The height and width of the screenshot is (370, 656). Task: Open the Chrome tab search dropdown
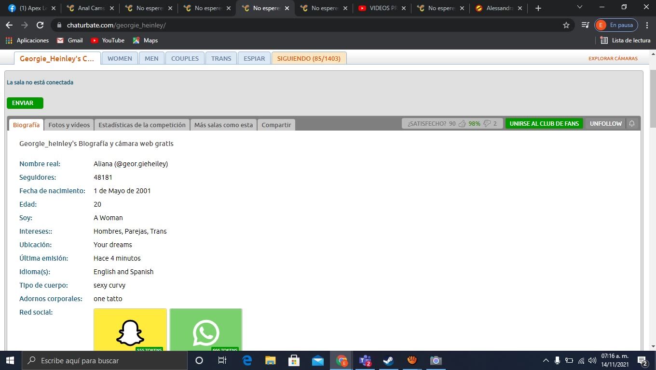tap(580, 8)
